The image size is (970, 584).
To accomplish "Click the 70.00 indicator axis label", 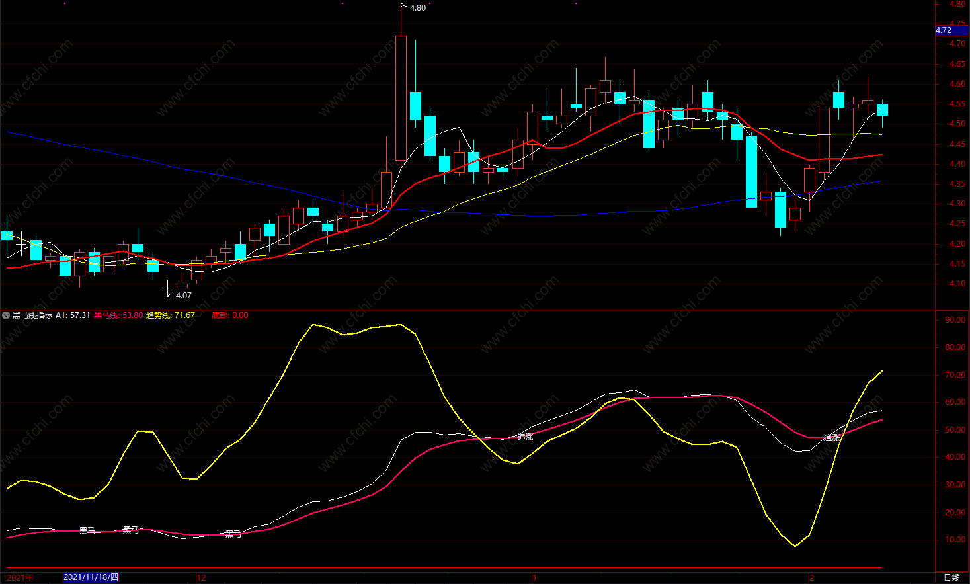I will tap(955, 375).
